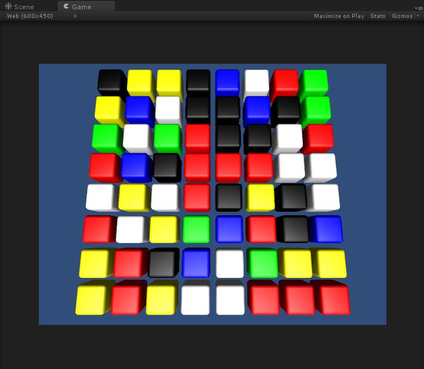Toggle Maximize on Play
Screen dimensions: 424x369
(x=339, y=16)
